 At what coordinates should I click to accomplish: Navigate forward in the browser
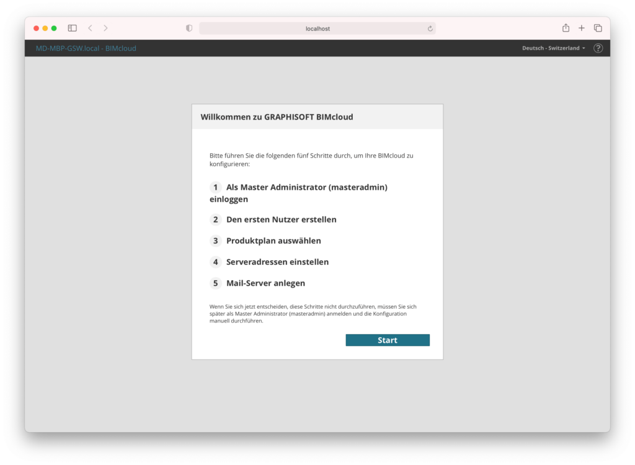coord(105,28)
